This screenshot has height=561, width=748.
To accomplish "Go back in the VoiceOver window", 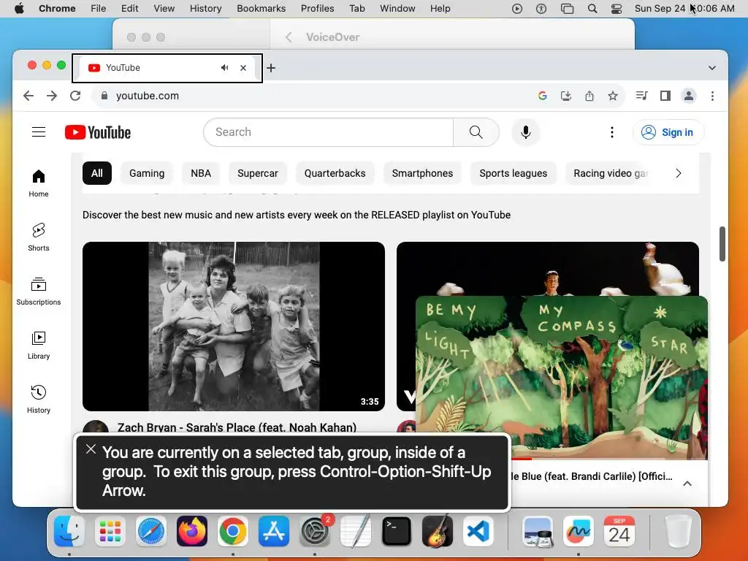I will click(289, 37).
